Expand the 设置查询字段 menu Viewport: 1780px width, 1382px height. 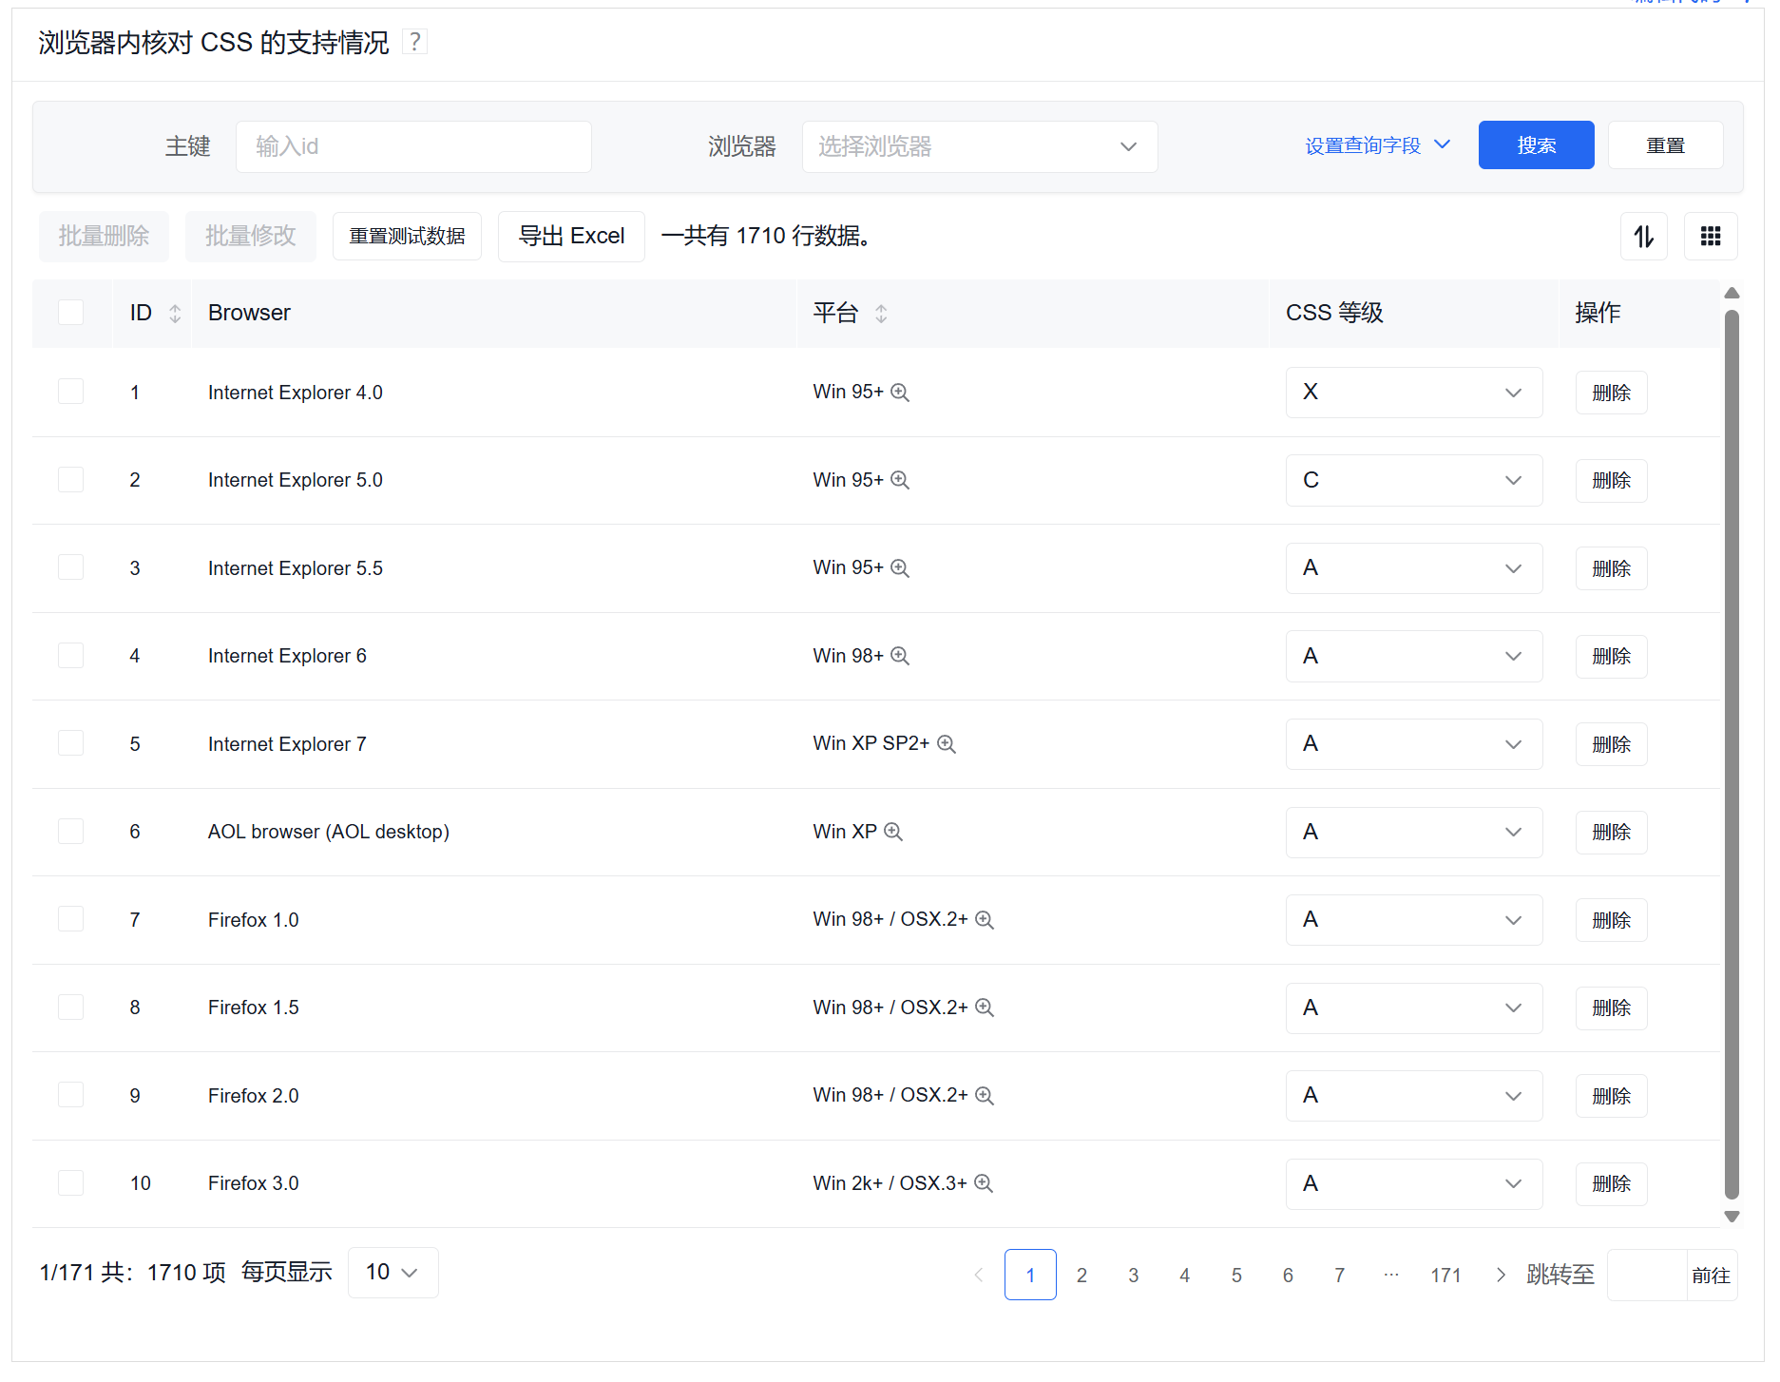tap(1377, 145)
